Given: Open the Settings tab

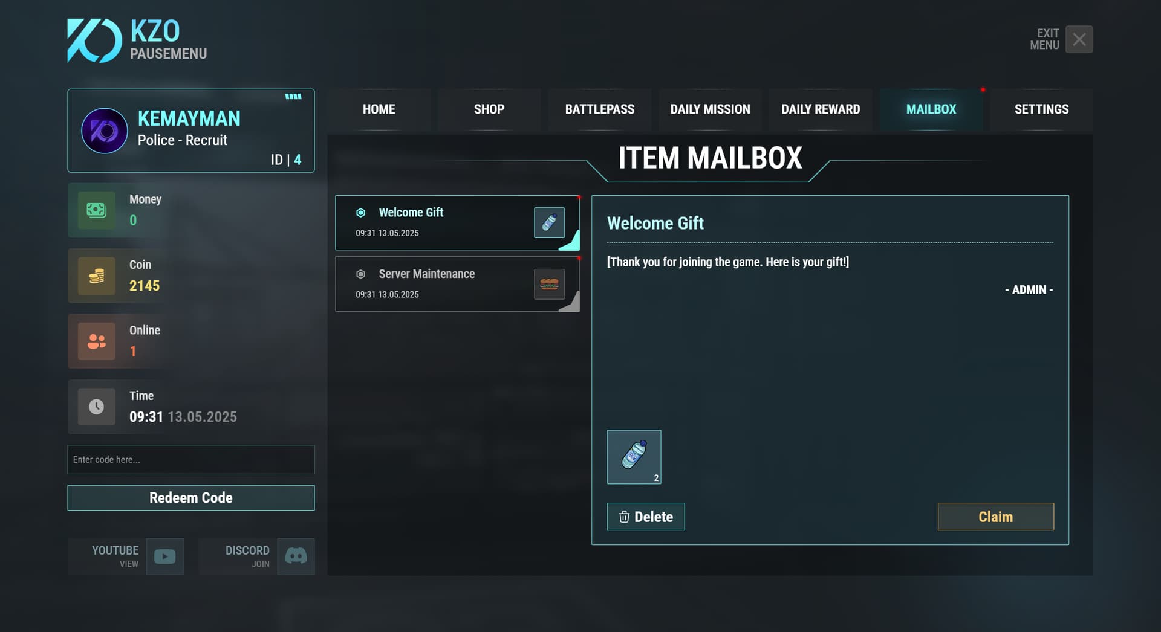Looking at the screenshot, I should 1041,109.
